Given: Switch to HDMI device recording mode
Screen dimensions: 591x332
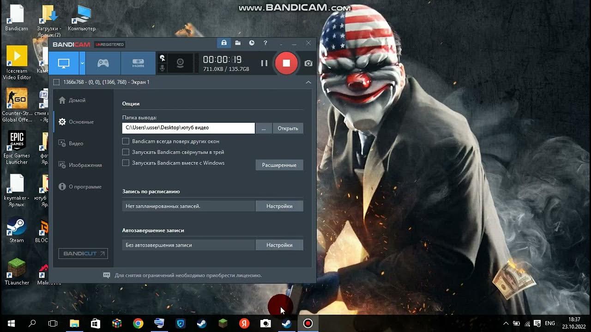Looking at the screenshot, I should pos(138,63).
